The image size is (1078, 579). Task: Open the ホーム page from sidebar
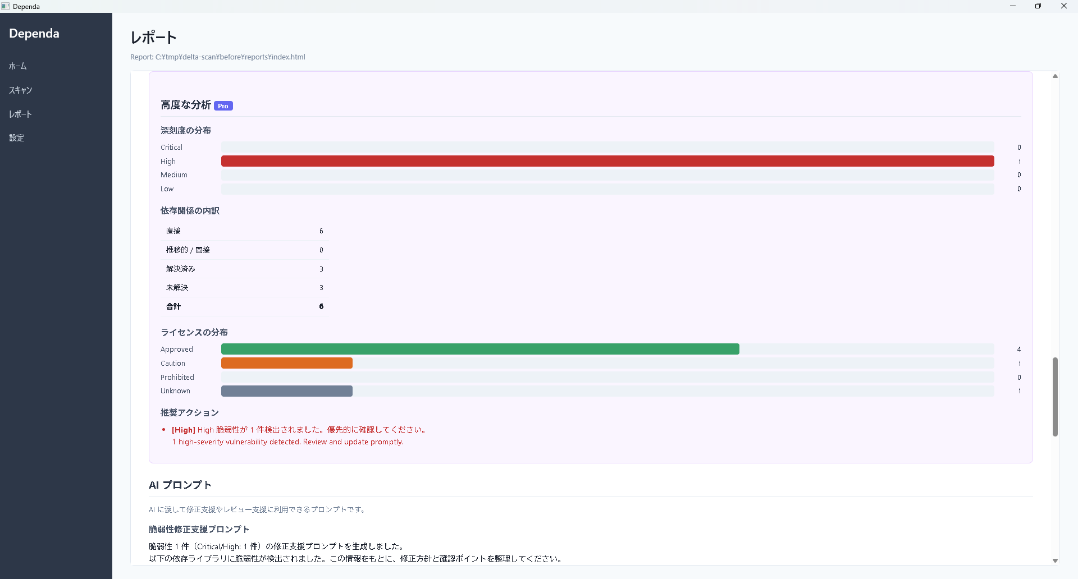tap(17, 66)
